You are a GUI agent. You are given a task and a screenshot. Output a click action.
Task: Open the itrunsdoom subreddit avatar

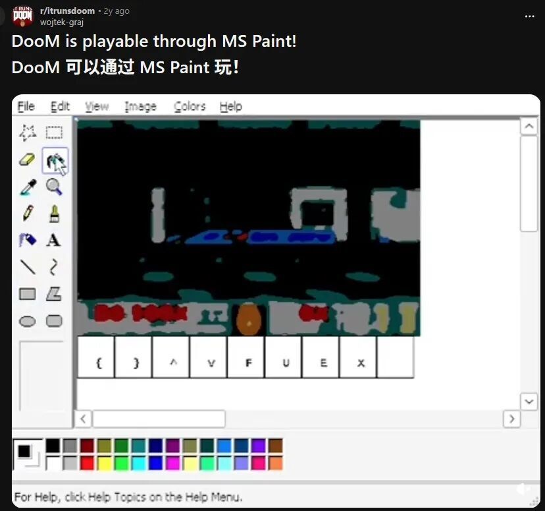coord(22,16)
